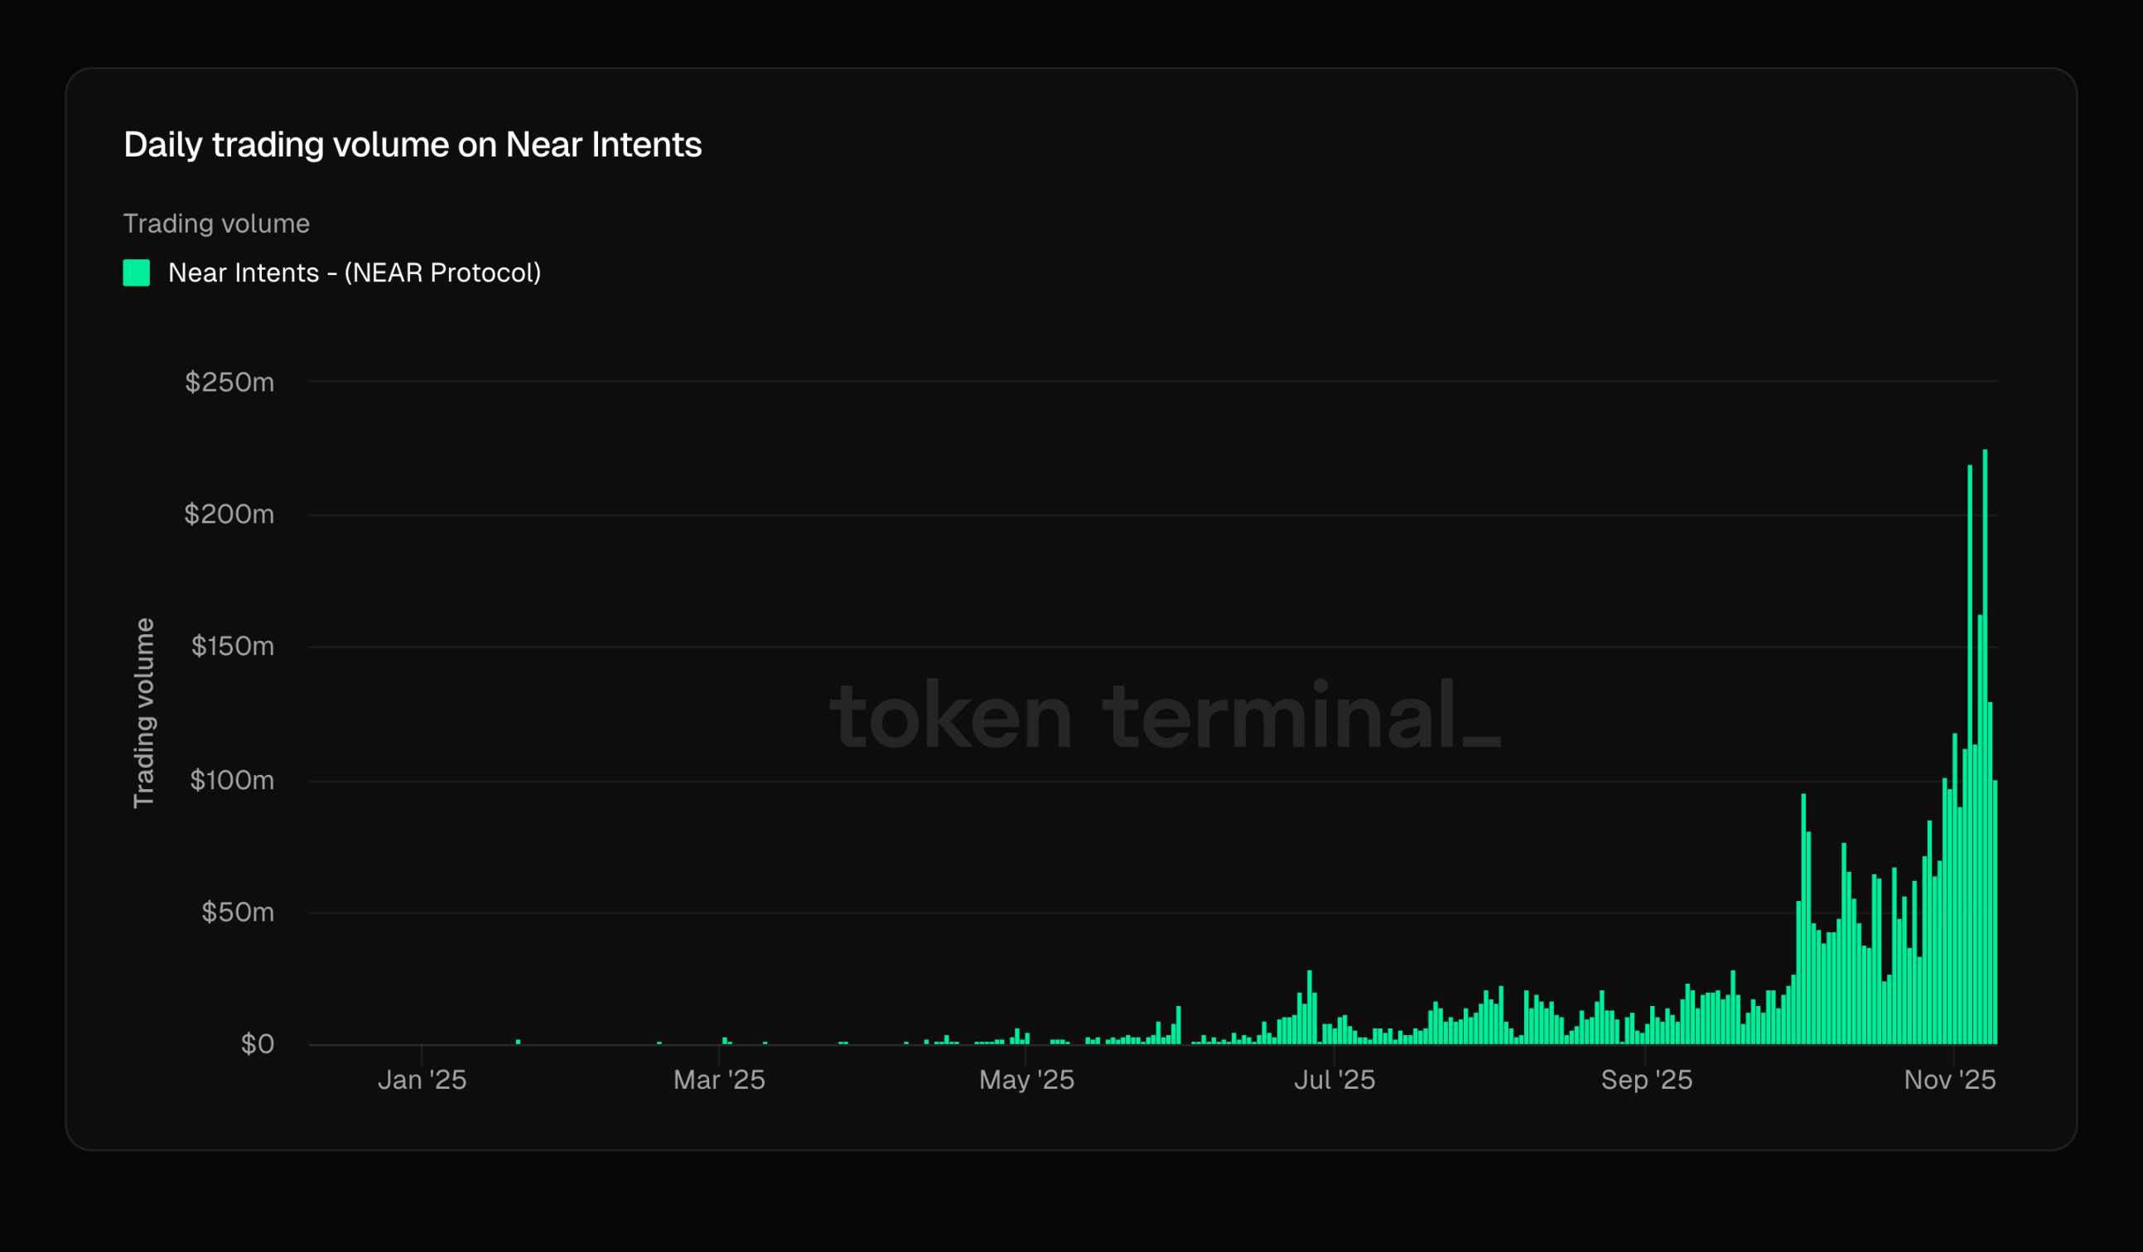Click the rotated Trading volume axis title
Viewport: 2143px width, 1252px height.
coord(143,712)
